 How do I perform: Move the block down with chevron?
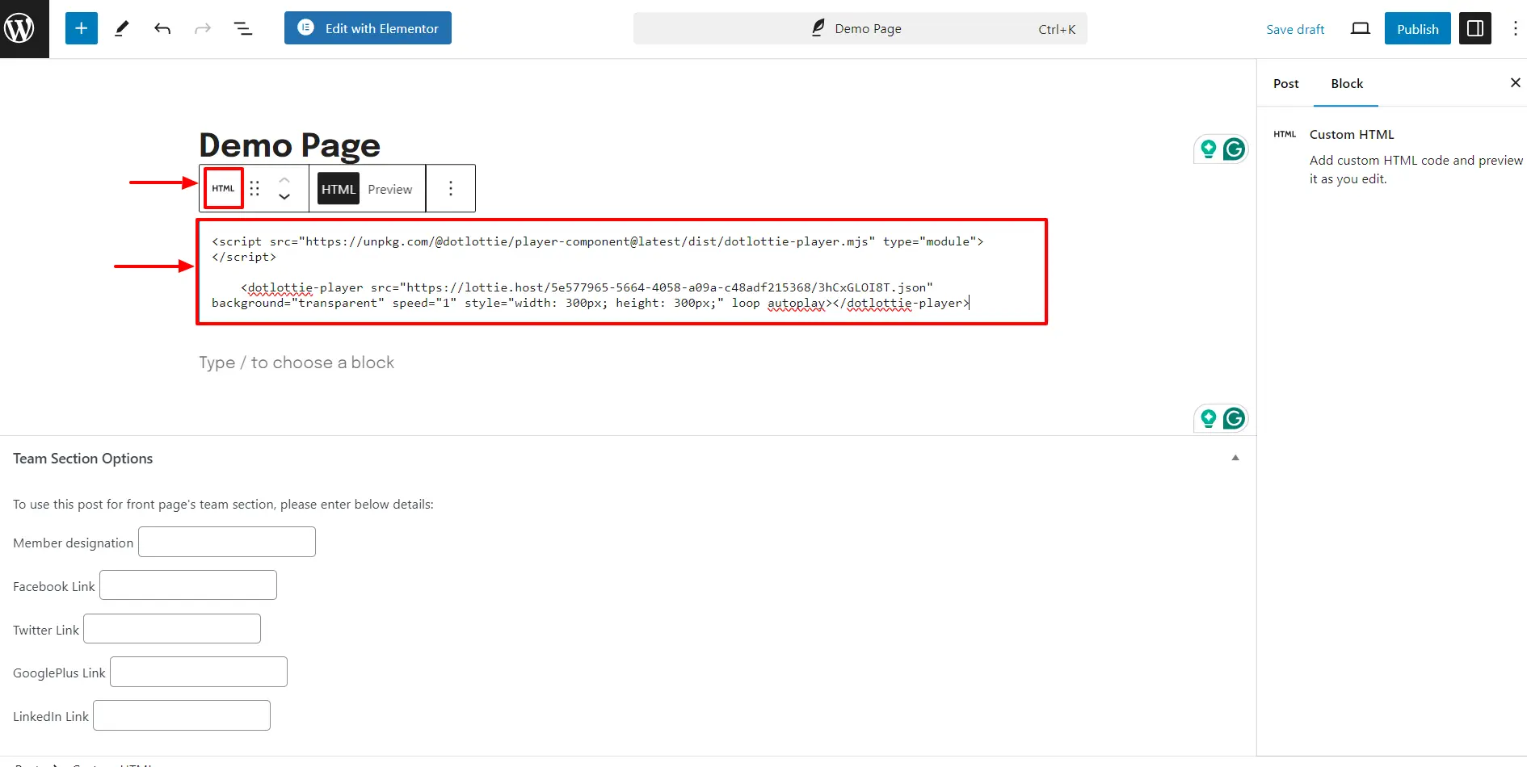284,197
